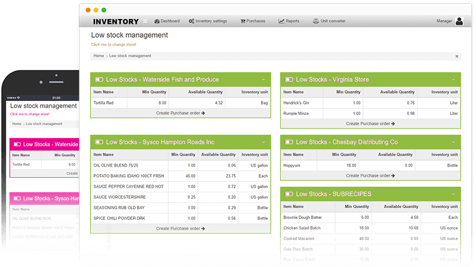Click the Manager user avatar icon
The height and width of the screenshot is (267, 476).
coord(460,21)
